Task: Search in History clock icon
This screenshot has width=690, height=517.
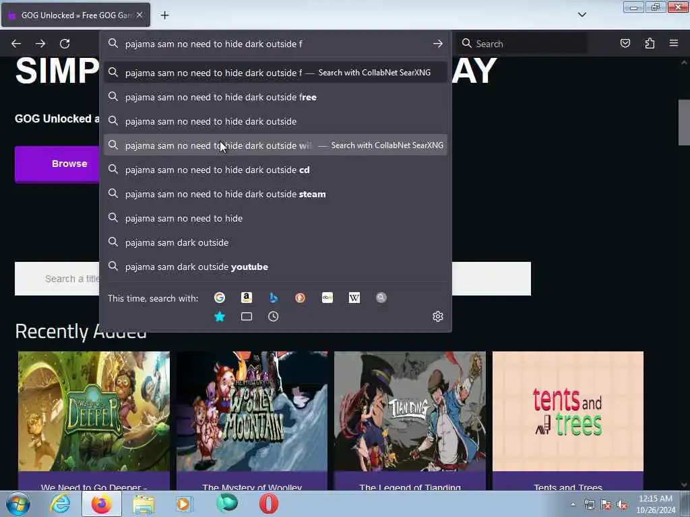Action: (274, 316)
